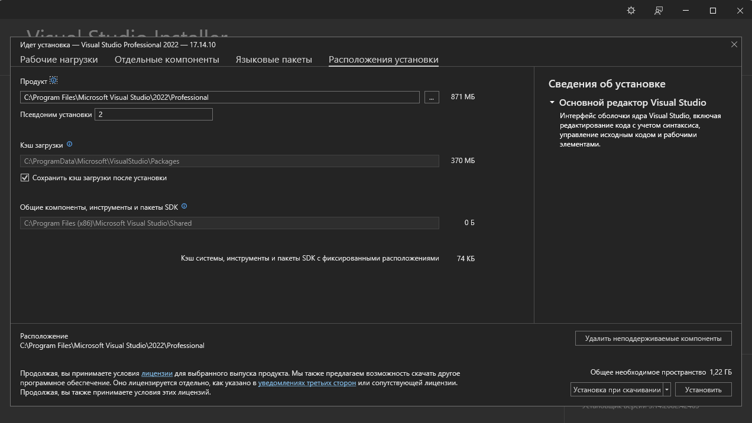
Task: Click the Shared components path field
Action: (x=229, y=223)
